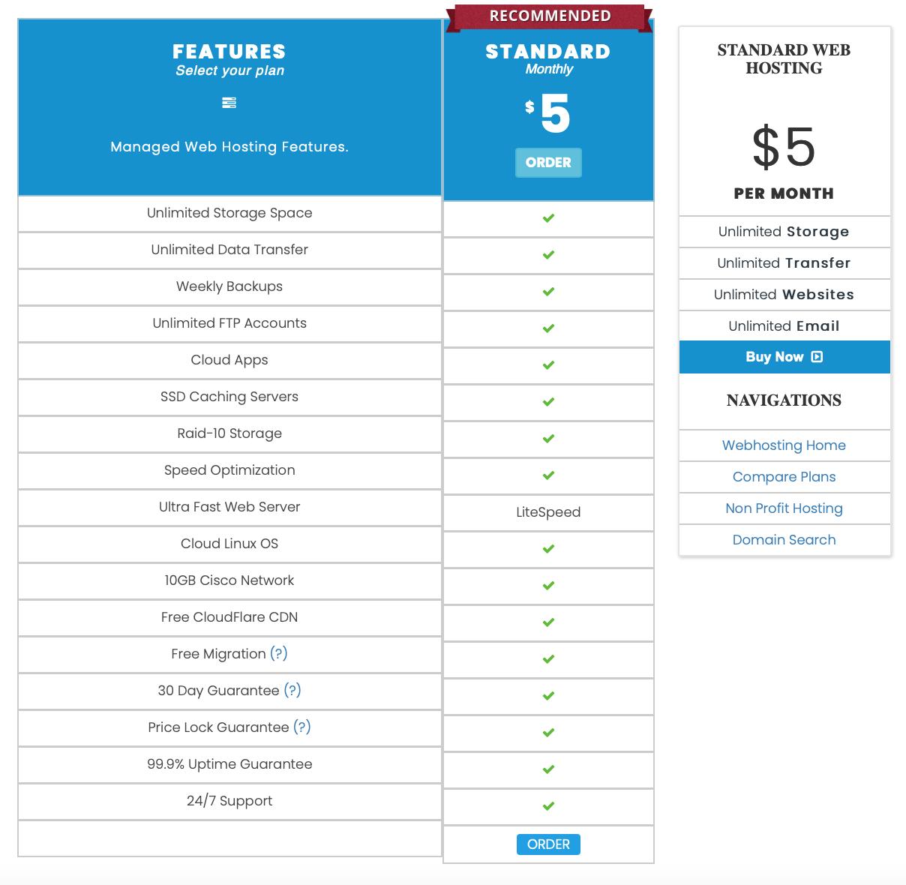
Task: Visit the Non Profit Hosting page
Action: click(784, 508)
